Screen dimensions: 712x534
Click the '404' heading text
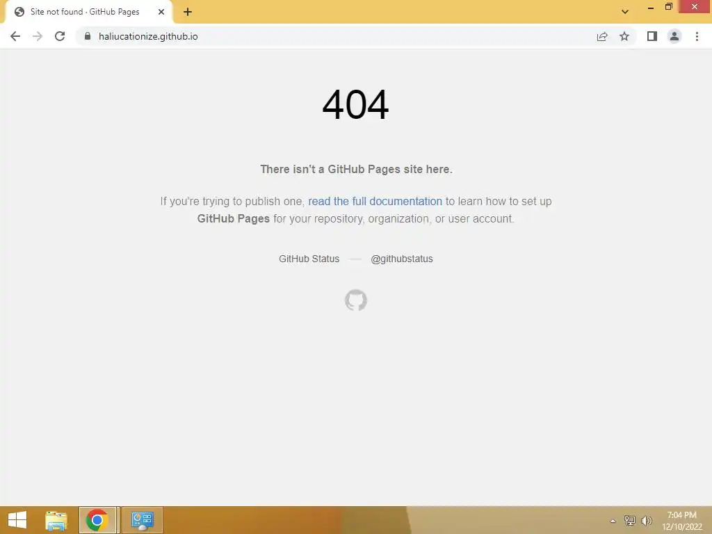[x=355, y=105]
